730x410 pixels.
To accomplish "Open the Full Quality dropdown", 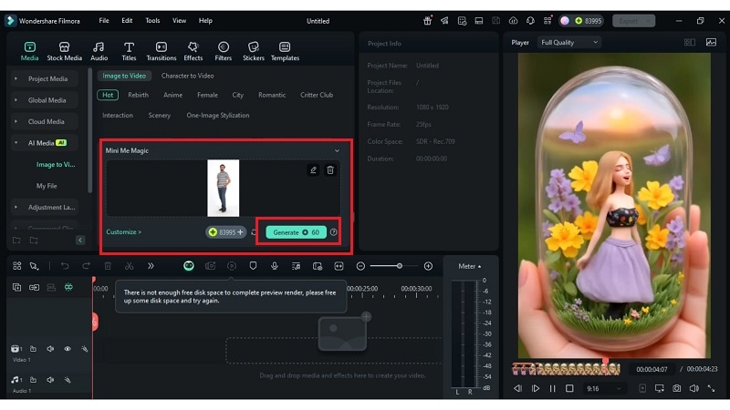I will point(569,42).
